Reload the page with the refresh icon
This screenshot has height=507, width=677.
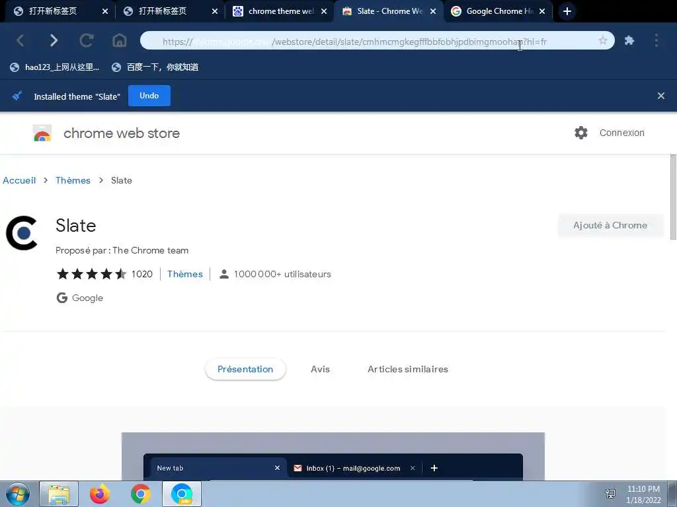coord(87,40)
